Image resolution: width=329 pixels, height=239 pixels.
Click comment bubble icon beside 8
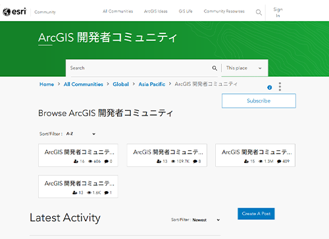[195, 162]
